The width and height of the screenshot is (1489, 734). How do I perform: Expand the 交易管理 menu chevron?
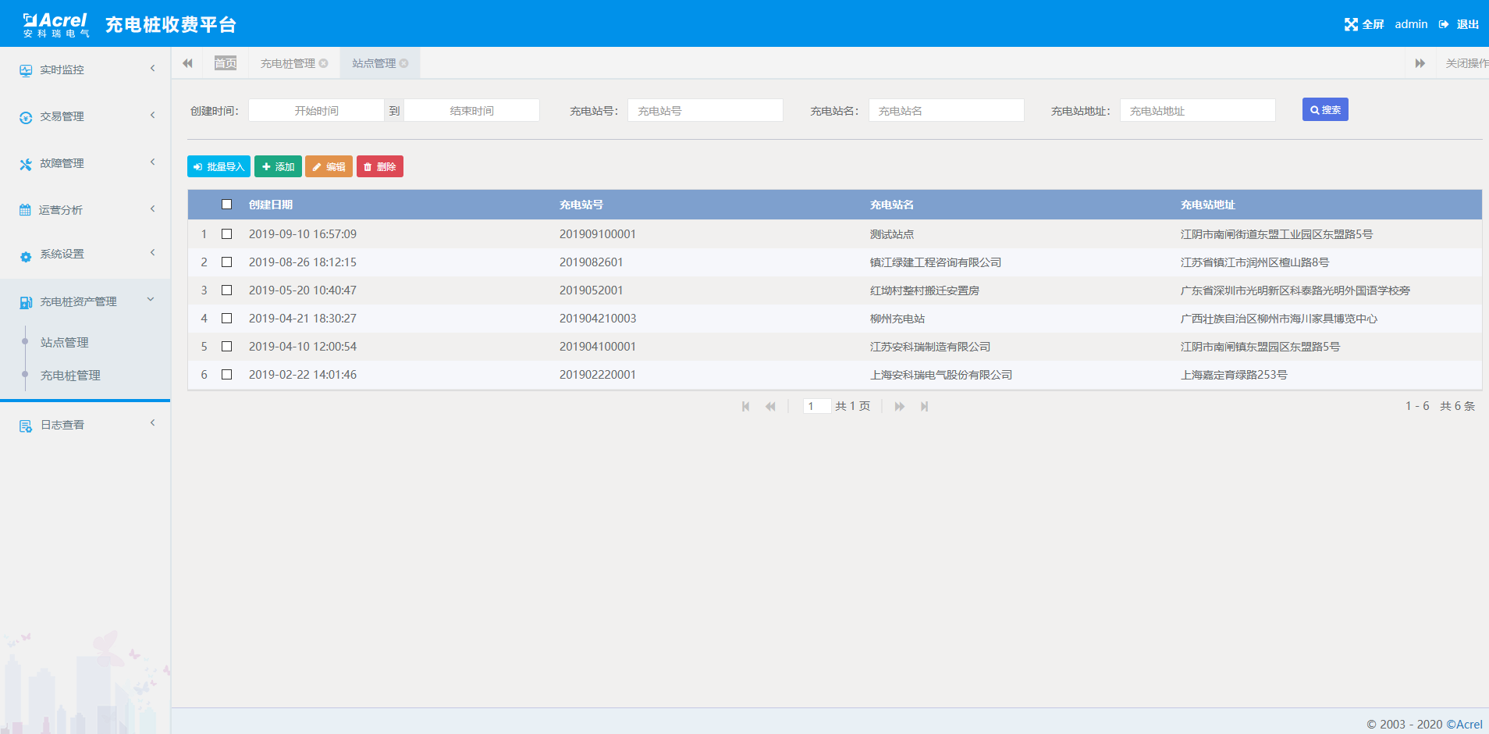(152, 116)
